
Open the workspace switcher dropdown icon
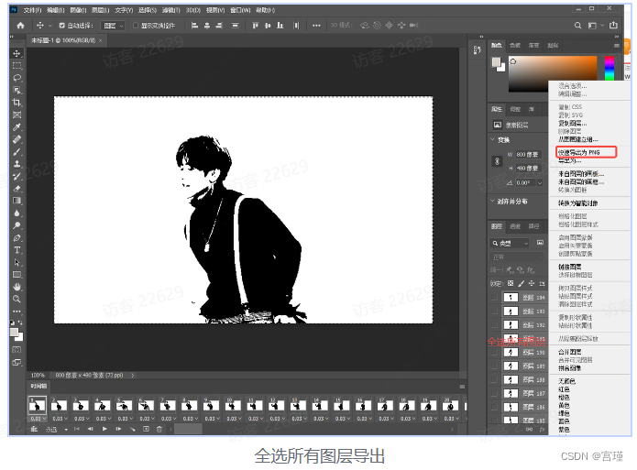[x=595, y=25]
